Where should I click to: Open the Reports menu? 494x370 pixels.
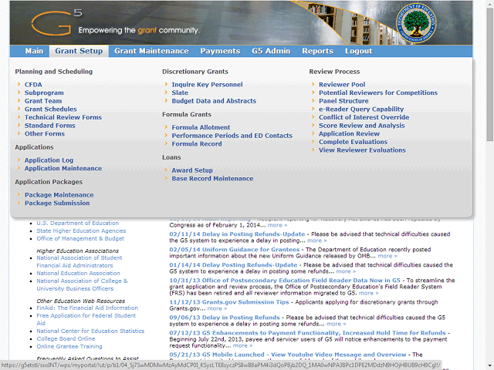click(317, 51)
